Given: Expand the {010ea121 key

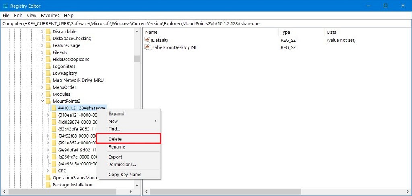Looking at the screenshot, I should click(x=48, y=115).
